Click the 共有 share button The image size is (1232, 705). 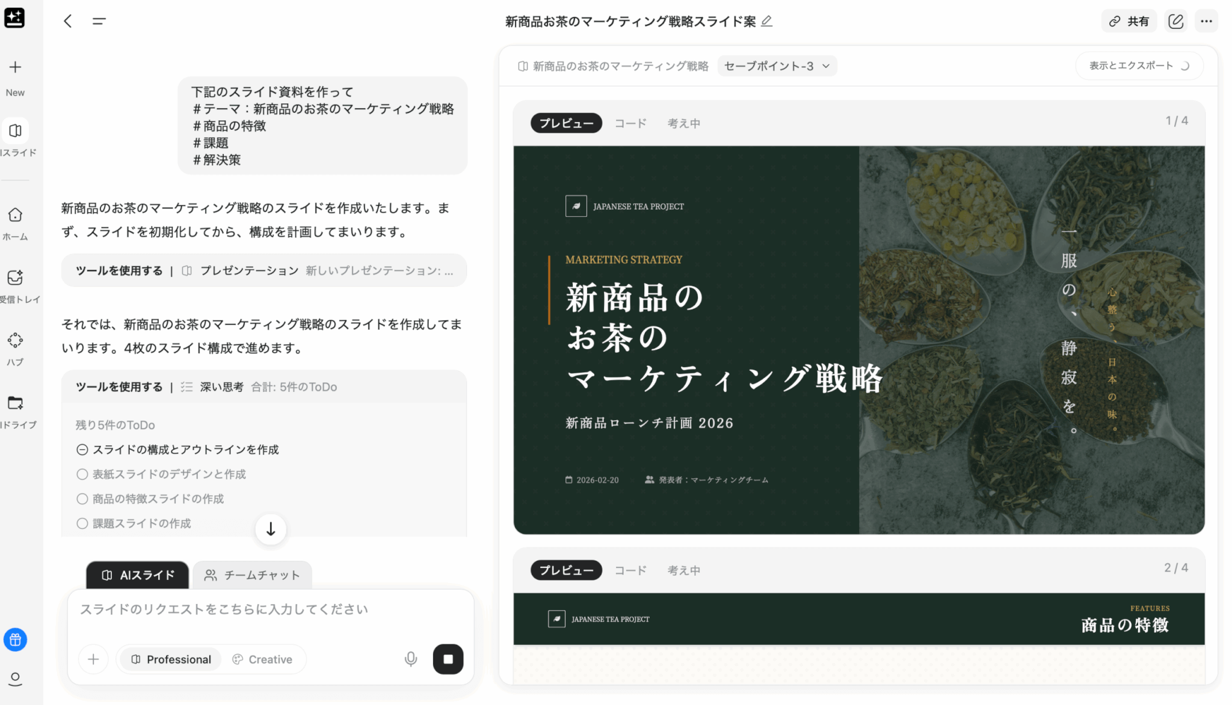[x=1129, y=22]
